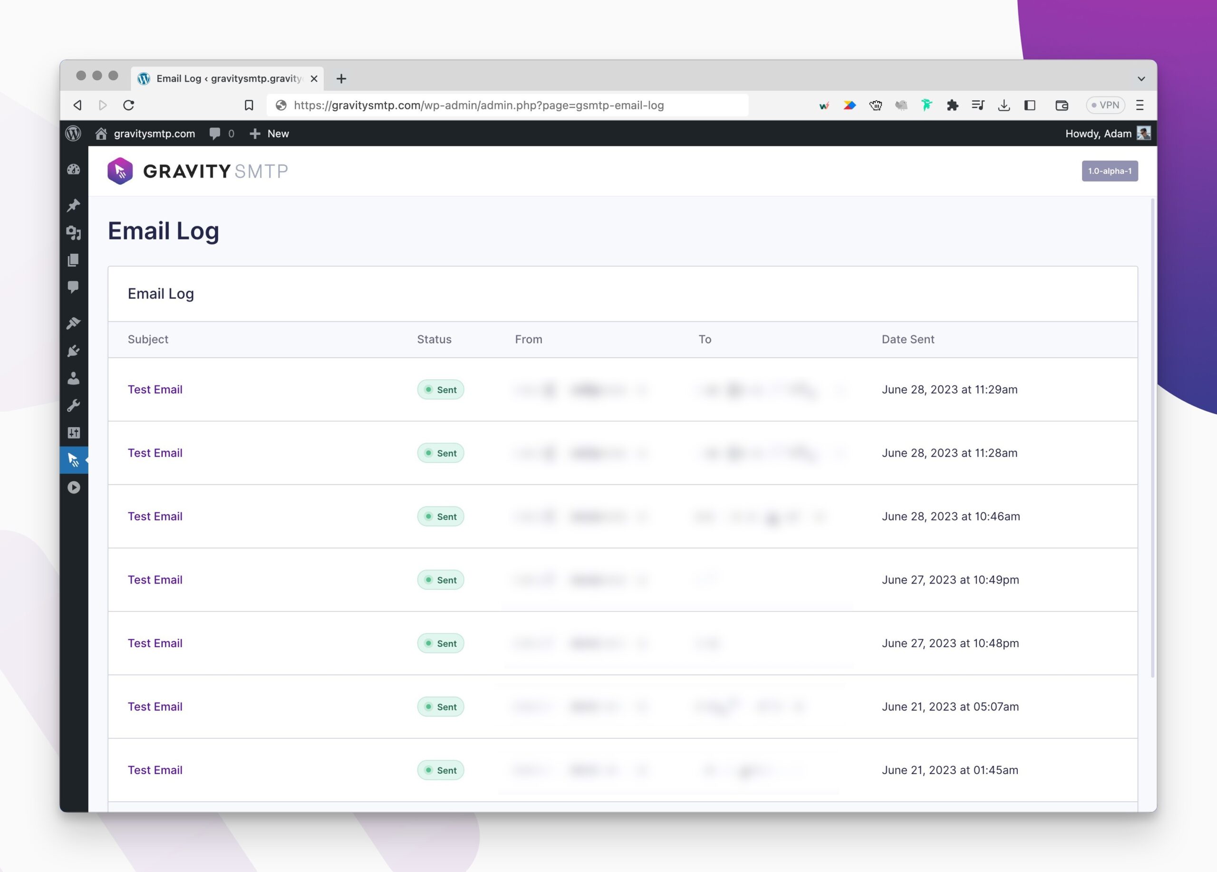Viewport: 1217px width, 872px height.
Task: Open Test Email sent at 10:49pm
Action: [155, 580]
